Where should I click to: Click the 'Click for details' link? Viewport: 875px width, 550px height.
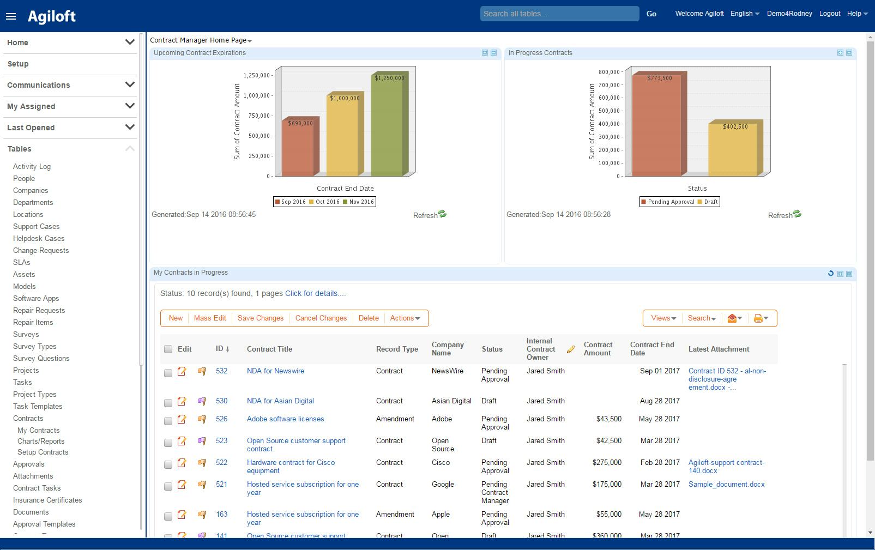314,293
